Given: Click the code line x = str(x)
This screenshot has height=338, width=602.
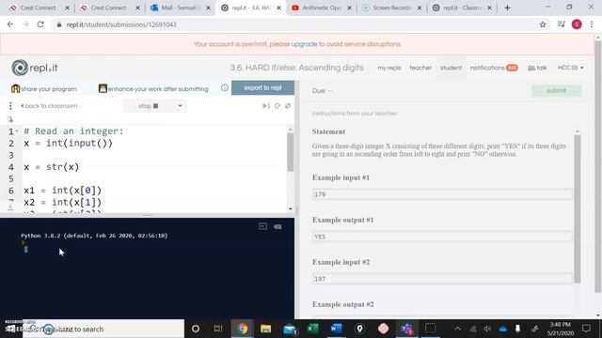Looking at the screenshot, I should (x=52, y=167).
